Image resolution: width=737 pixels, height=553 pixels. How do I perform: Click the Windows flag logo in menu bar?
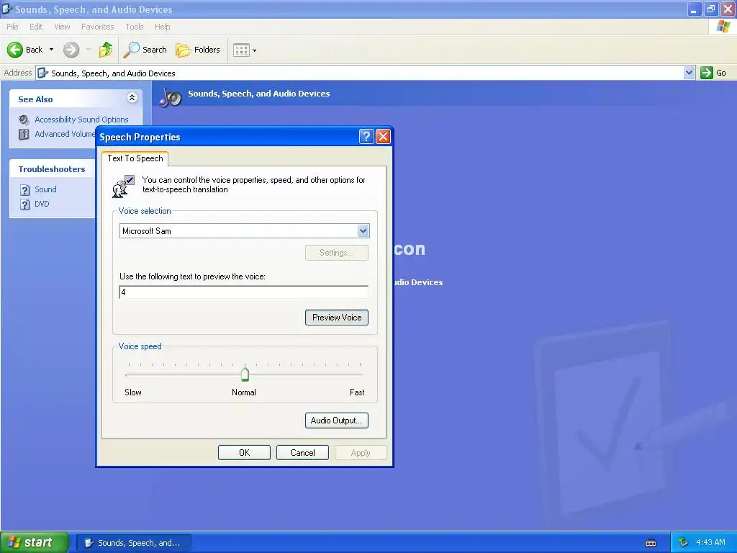click(723, 27)
